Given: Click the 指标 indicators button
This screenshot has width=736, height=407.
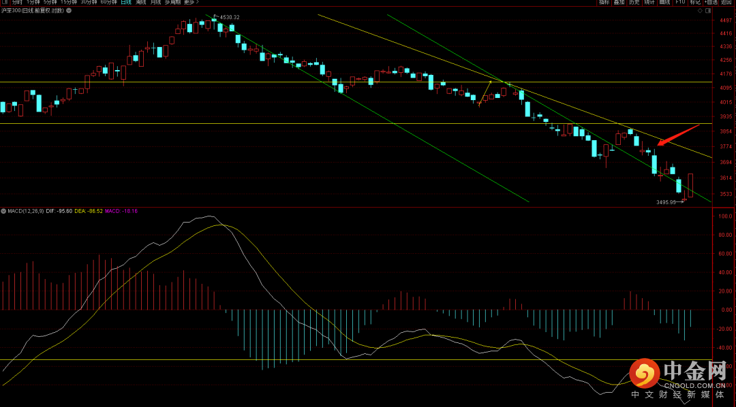Looking at the screenshot, I should 604,3.
